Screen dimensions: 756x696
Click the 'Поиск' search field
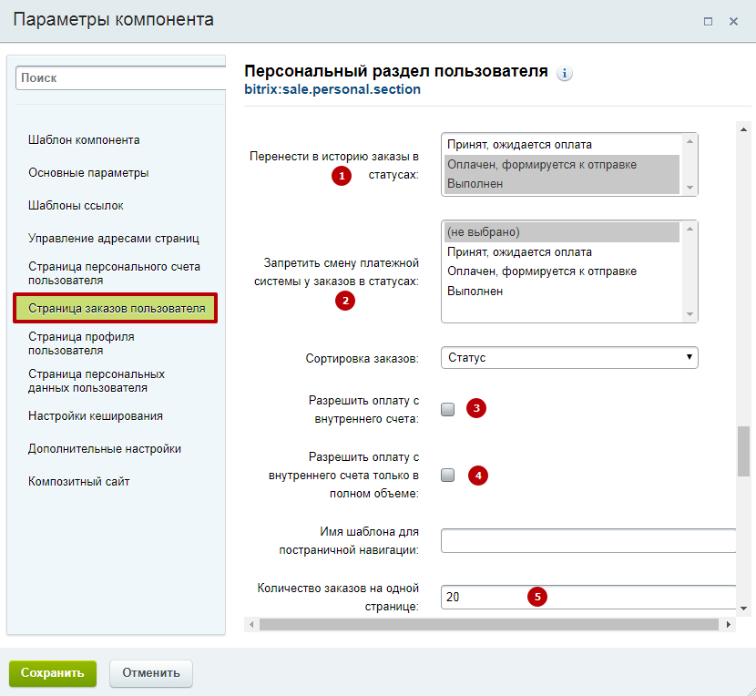pos(120,78)
